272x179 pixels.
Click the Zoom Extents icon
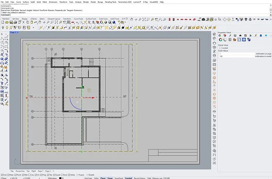tap(56, 22)
